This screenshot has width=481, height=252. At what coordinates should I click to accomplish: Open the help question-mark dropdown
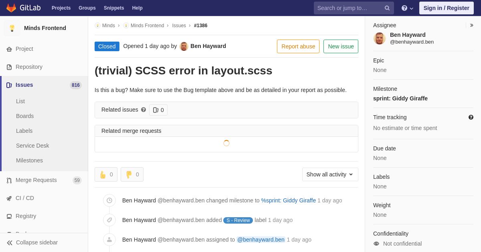click(407, 8)
